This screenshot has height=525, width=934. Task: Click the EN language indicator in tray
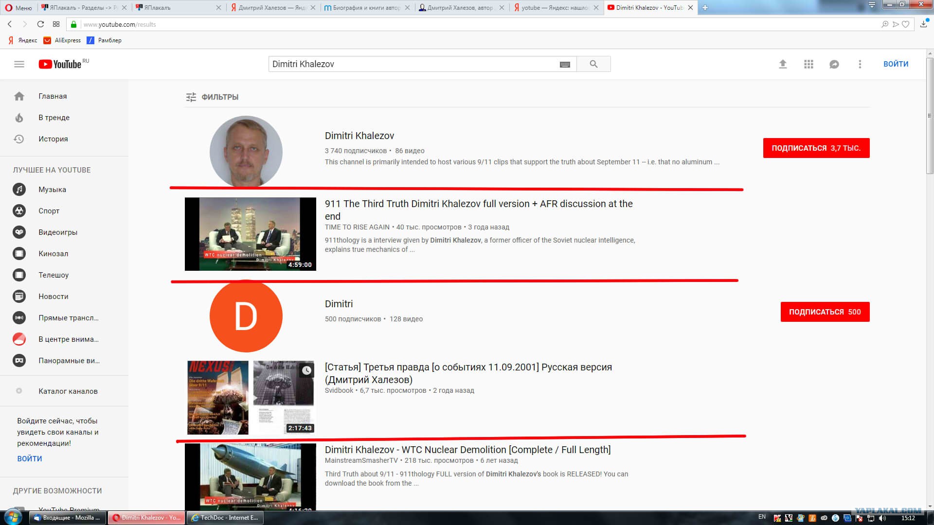click(x=762, y=517)
